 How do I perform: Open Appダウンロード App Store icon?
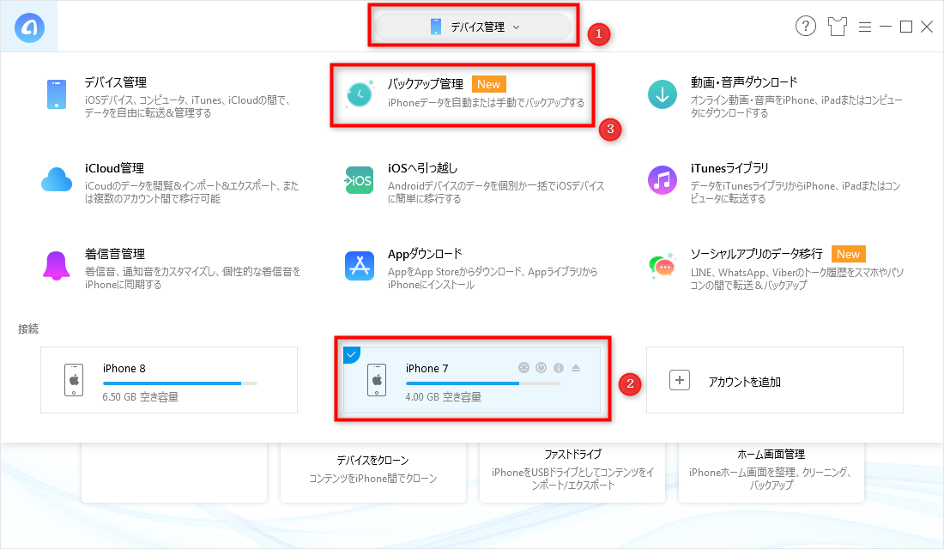(360, 266)
